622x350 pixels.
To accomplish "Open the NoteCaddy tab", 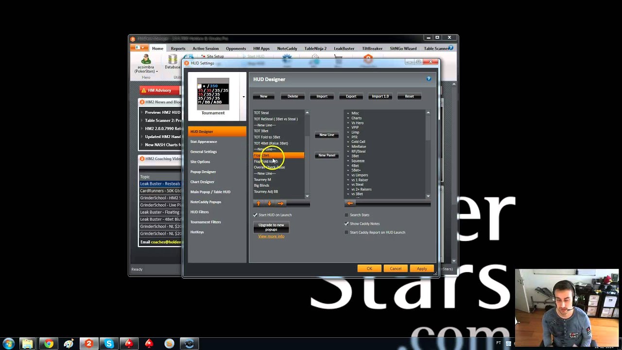I will (287, 49).
